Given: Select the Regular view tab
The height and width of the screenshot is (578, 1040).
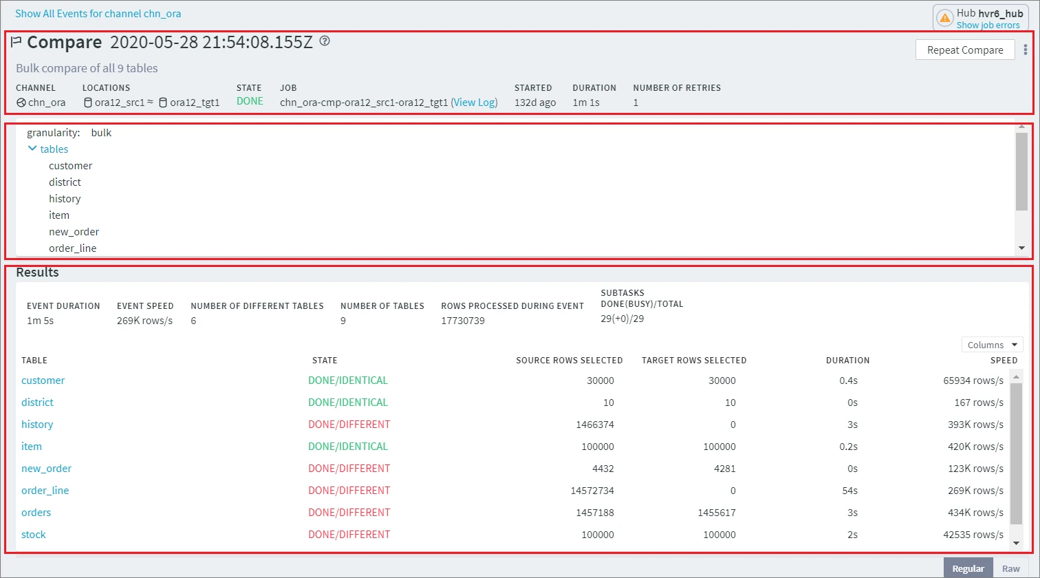Looking at the screenshot, I should click(x=968, y=568).
